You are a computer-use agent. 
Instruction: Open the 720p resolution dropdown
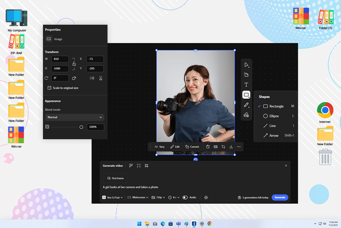[158, 198]
